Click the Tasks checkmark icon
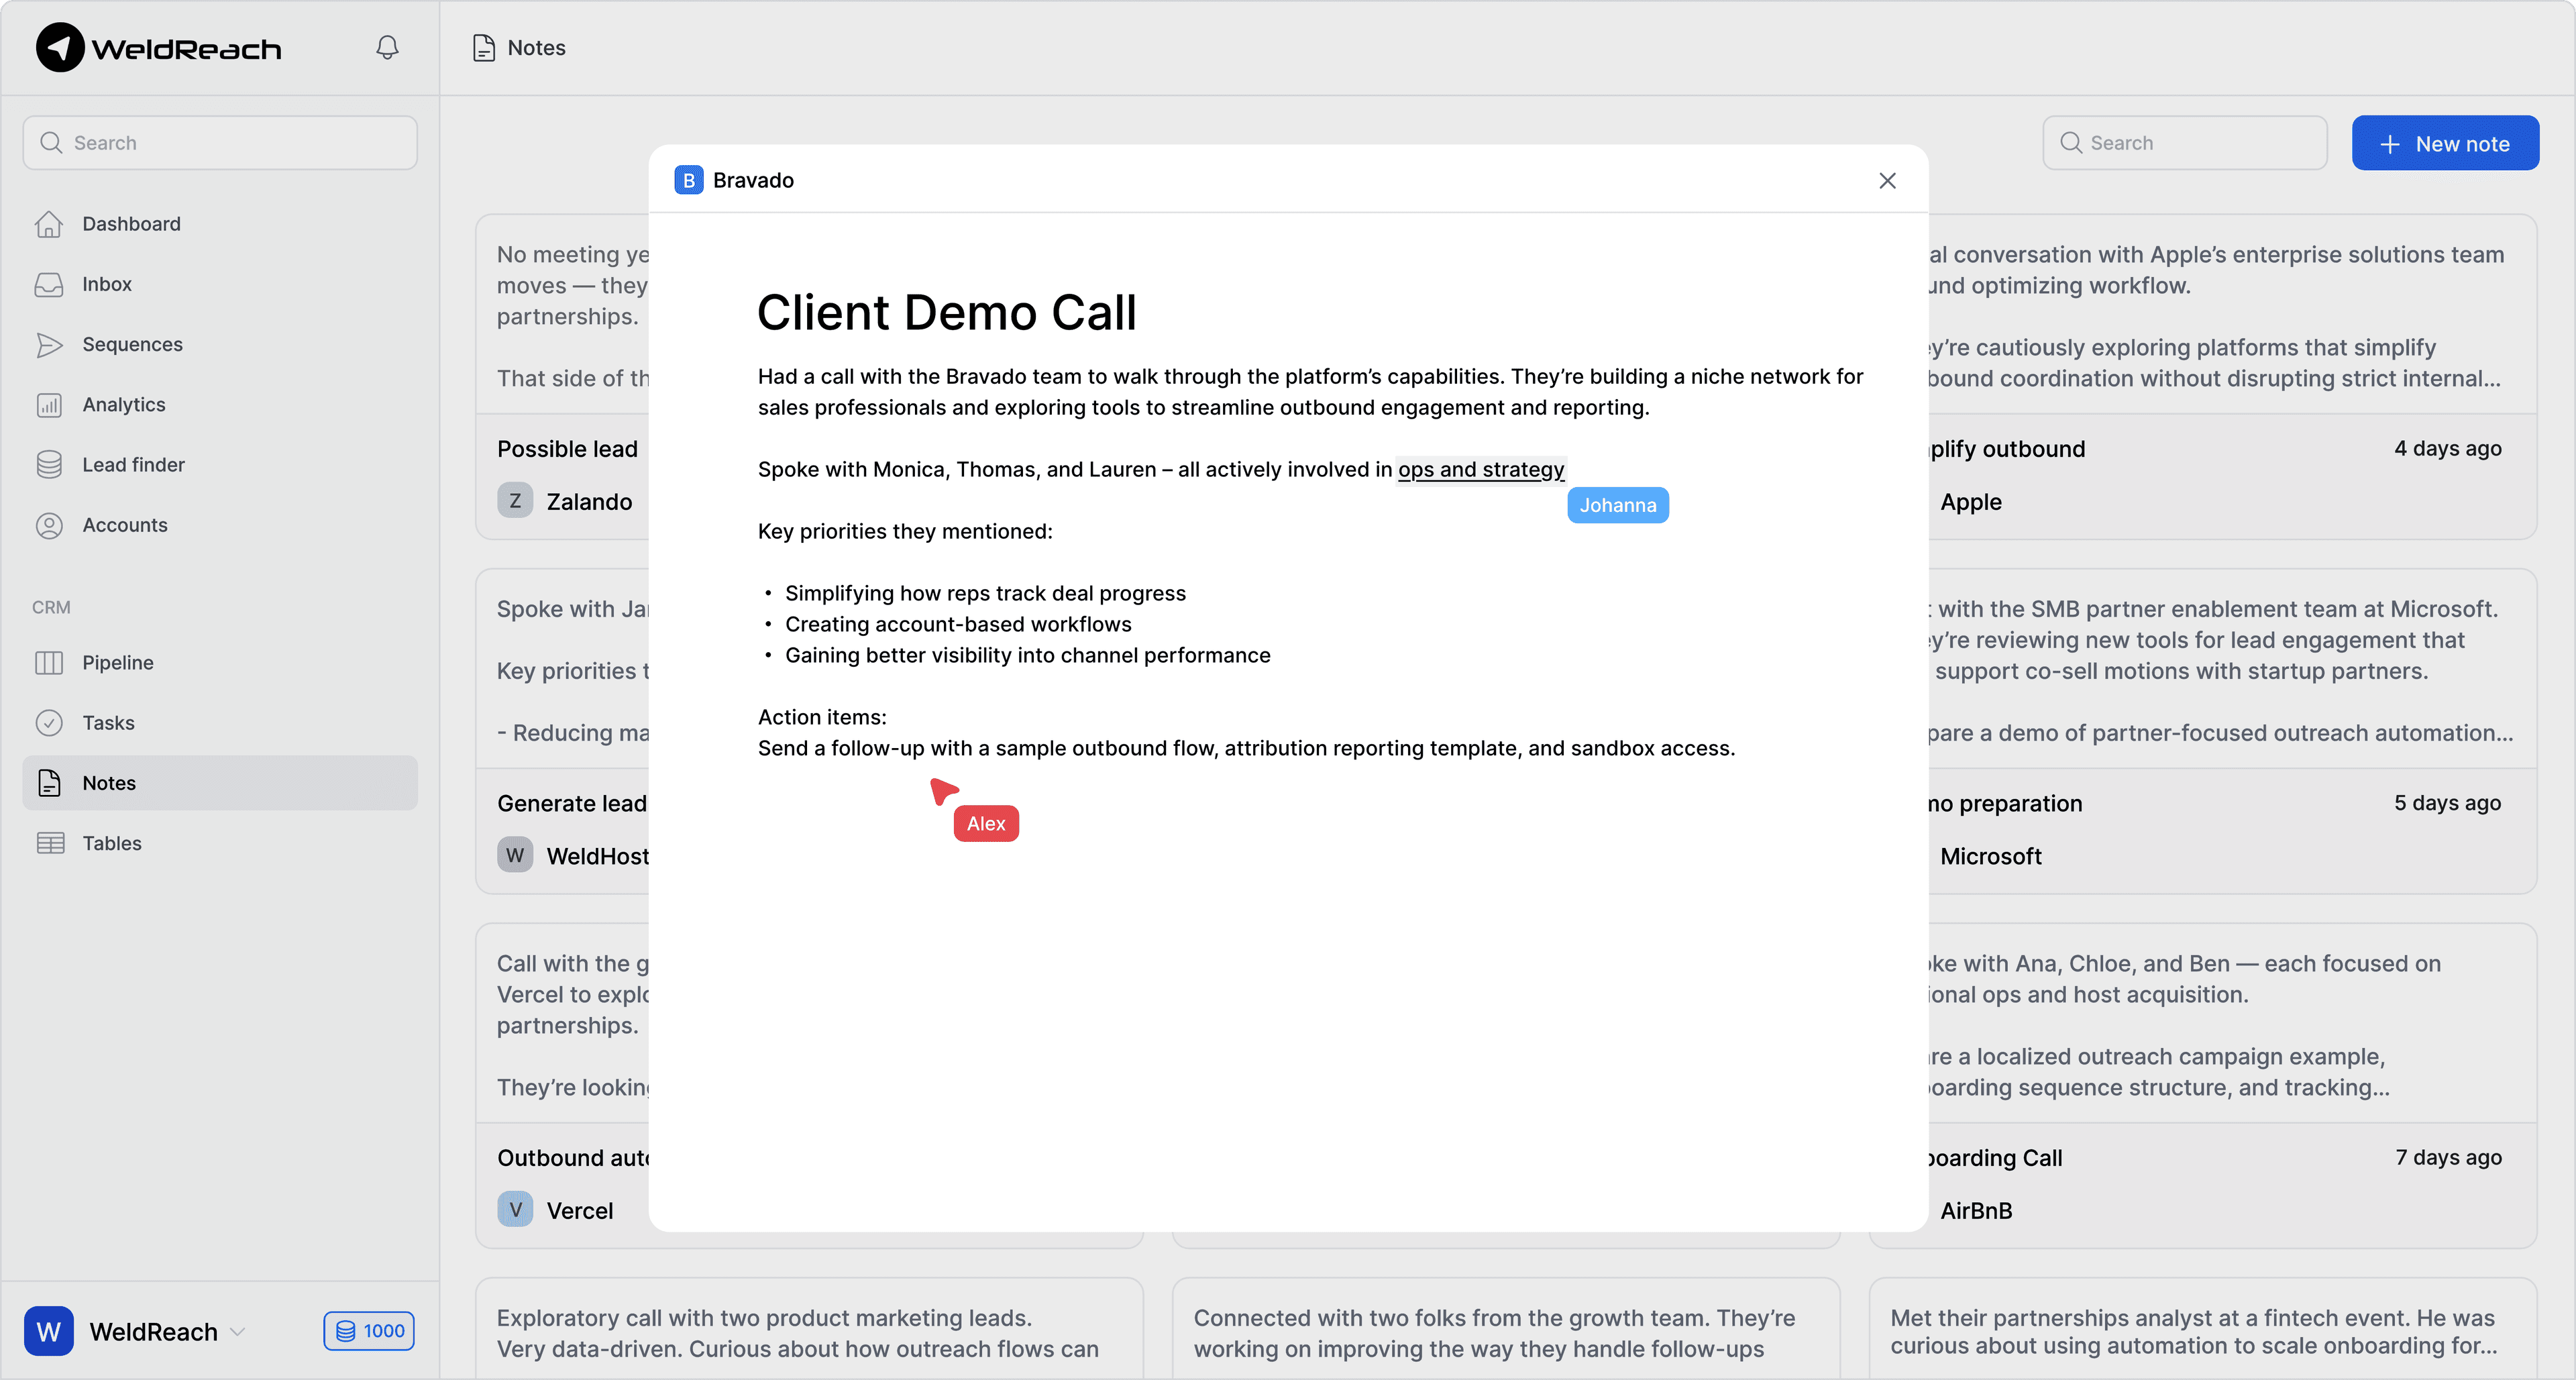Image resolution: width=2576 pixels, height=1380 pixels. pyautogui.click(x=49, y=723)
